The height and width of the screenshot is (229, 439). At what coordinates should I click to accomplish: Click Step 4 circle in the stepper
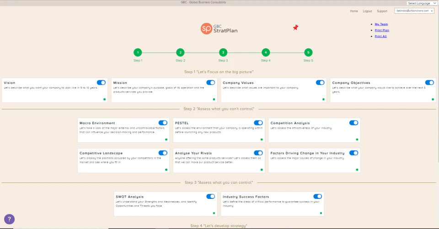tap(266, 52)
